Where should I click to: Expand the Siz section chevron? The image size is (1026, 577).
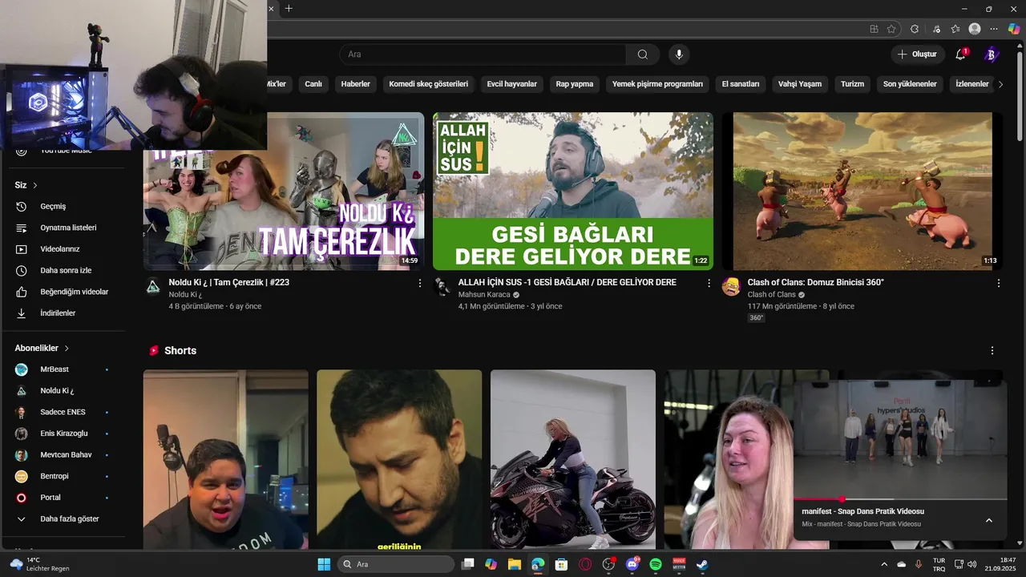(35, 185)
